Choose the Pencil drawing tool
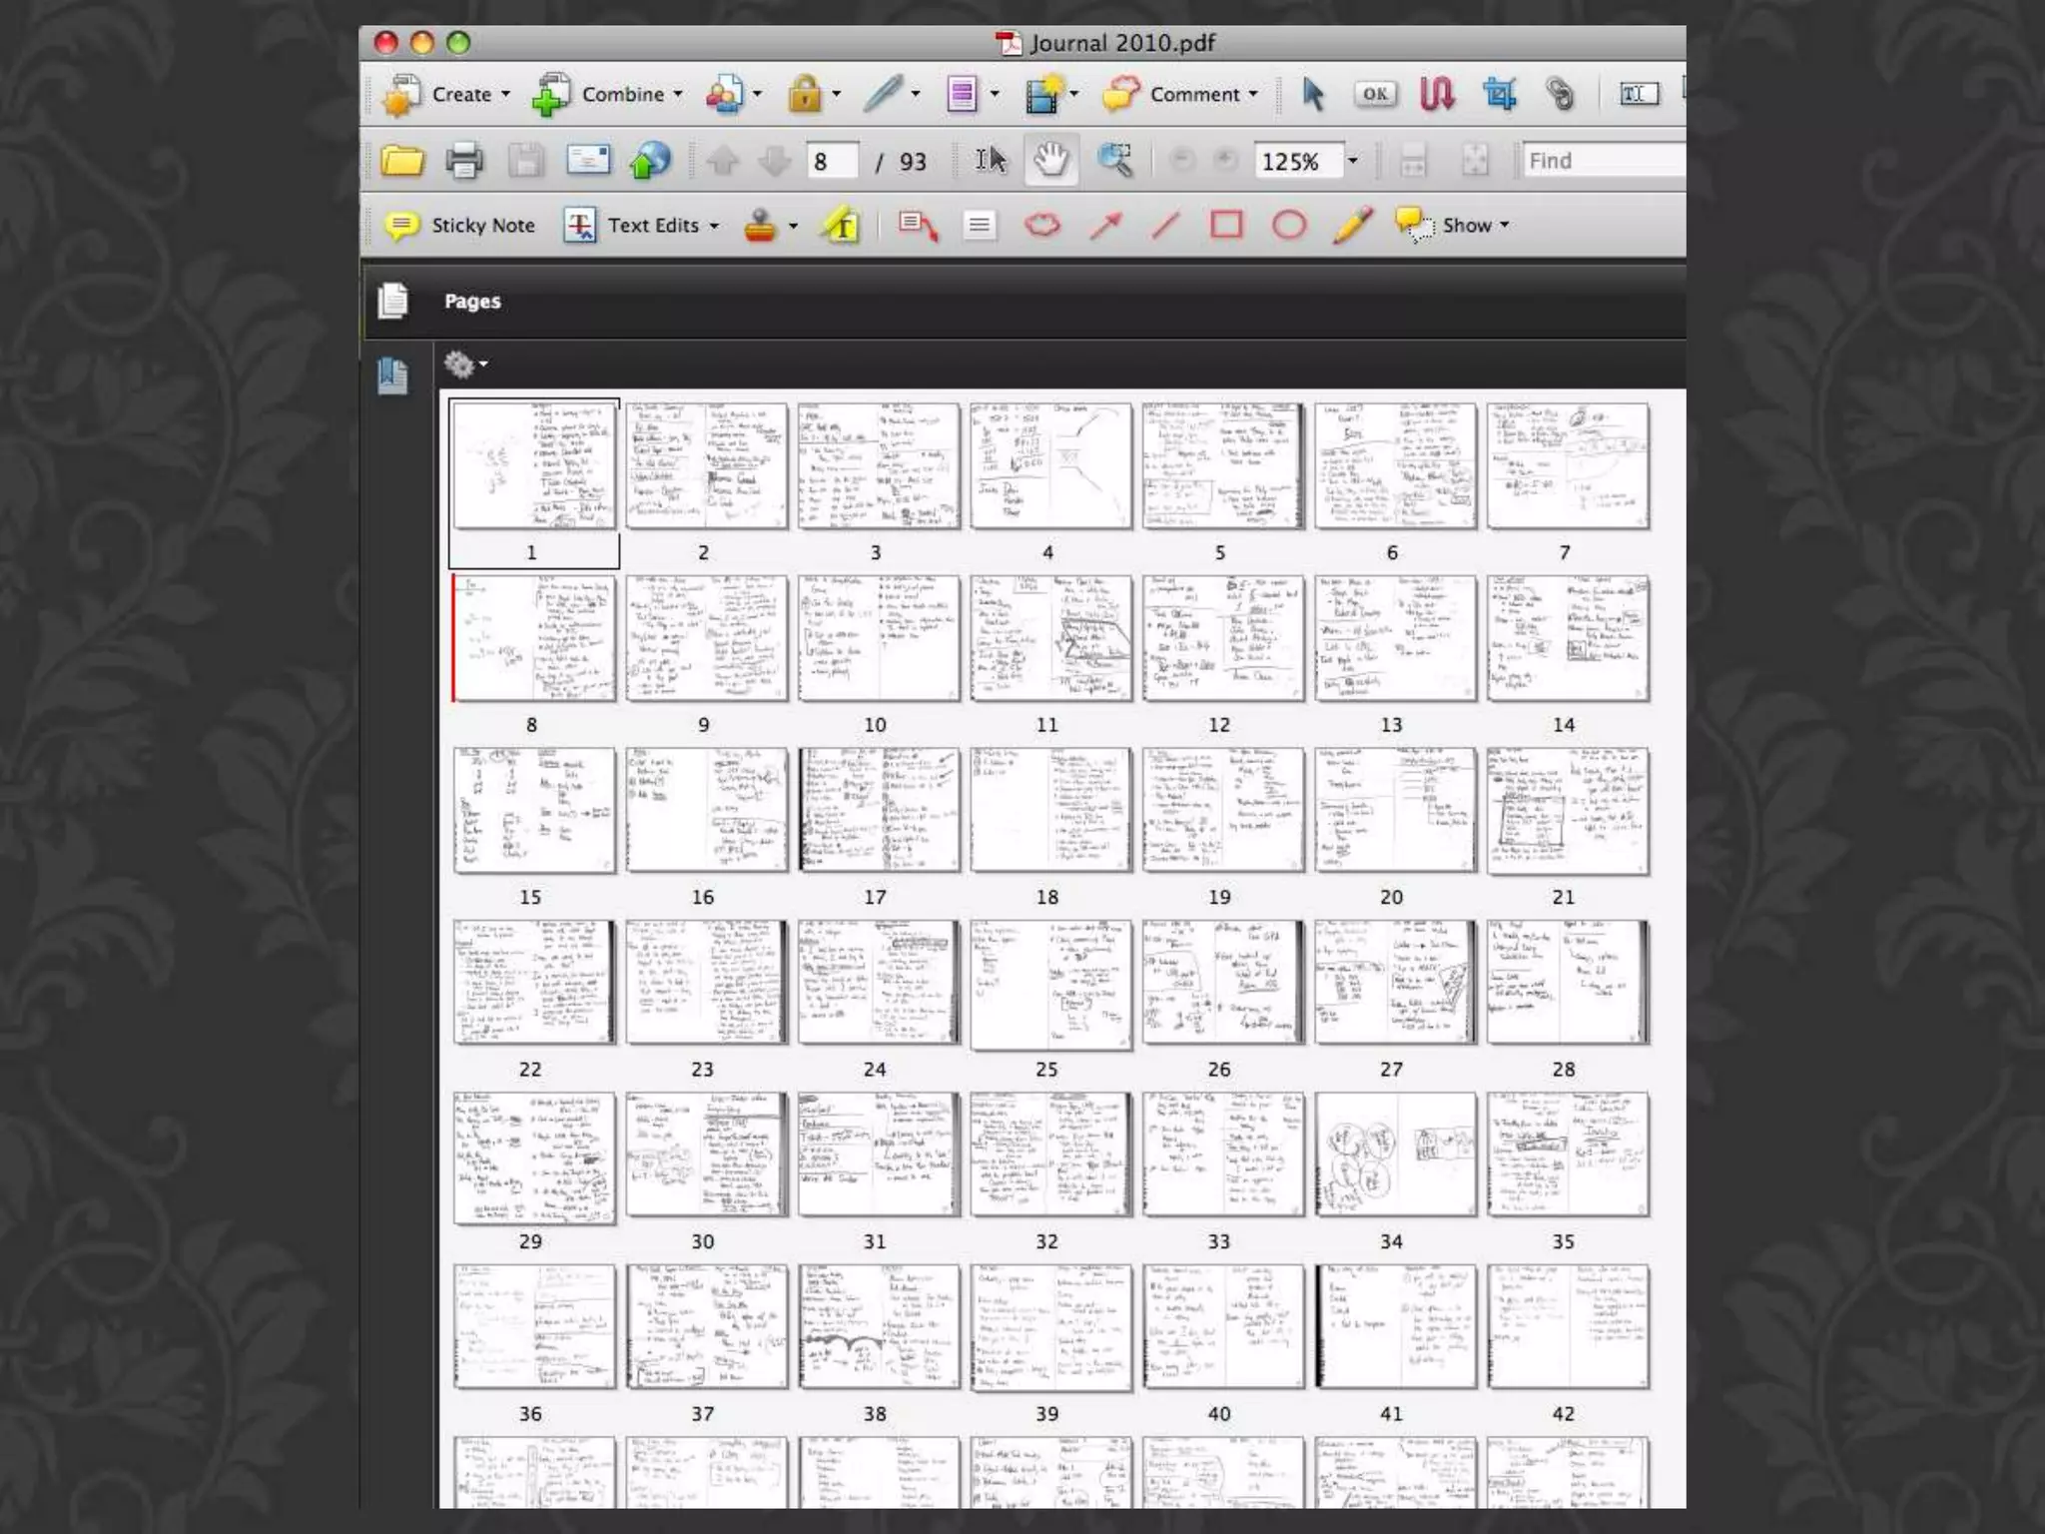Image resolution: width=2045 pixels, height=1534 pixels. (1352, 225)
